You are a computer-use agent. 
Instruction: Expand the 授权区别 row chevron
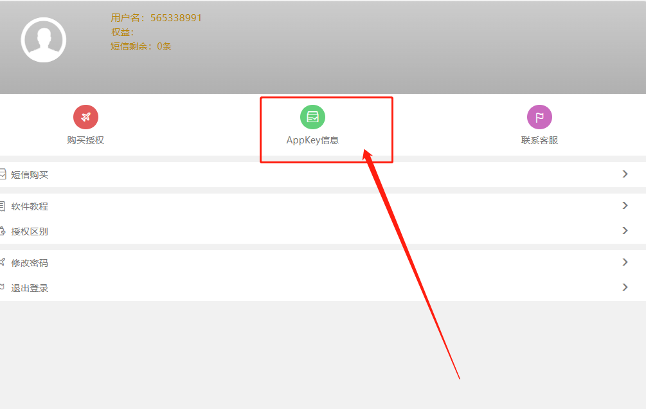pos(625,231)
